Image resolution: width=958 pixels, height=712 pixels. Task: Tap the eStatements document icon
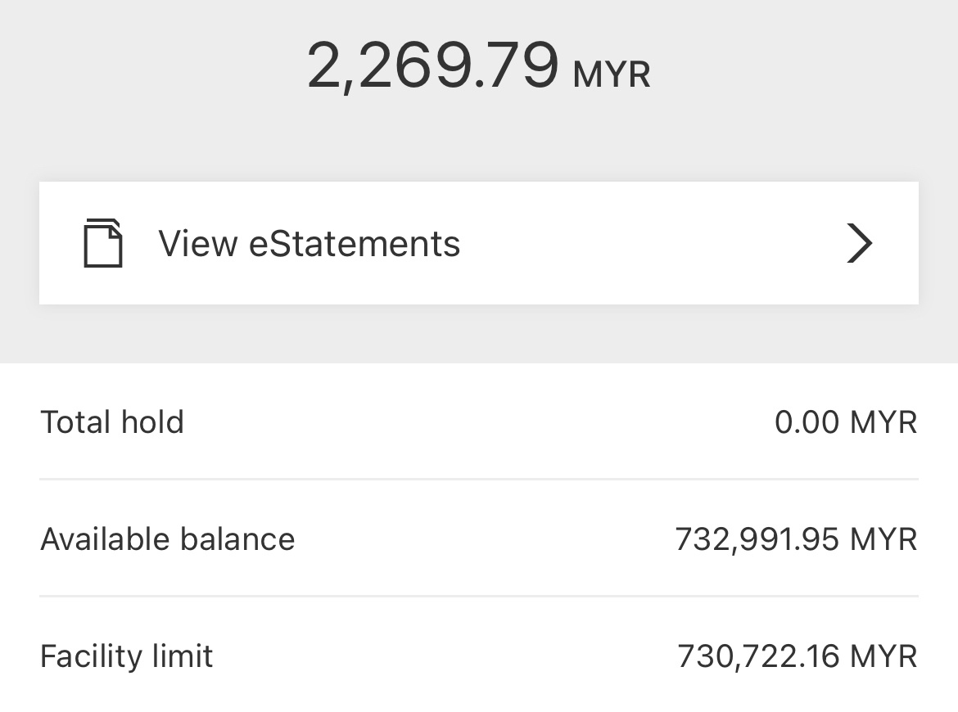[102, 243]
